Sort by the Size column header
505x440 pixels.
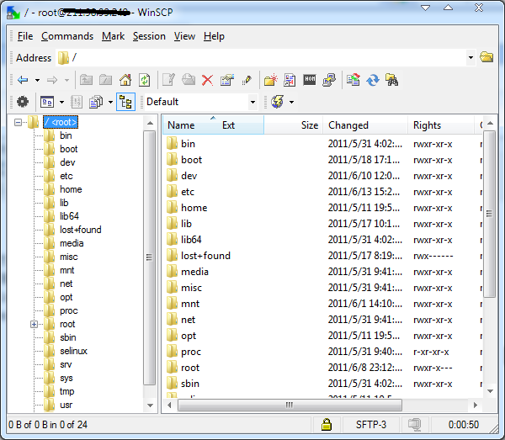pos(294,125)
